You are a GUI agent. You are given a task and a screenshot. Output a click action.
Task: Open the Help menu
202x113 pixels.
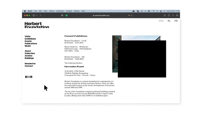point(83,11)
